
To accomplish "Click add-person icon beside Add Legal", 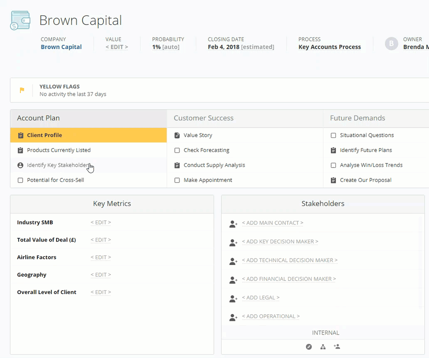I will 233,299.
